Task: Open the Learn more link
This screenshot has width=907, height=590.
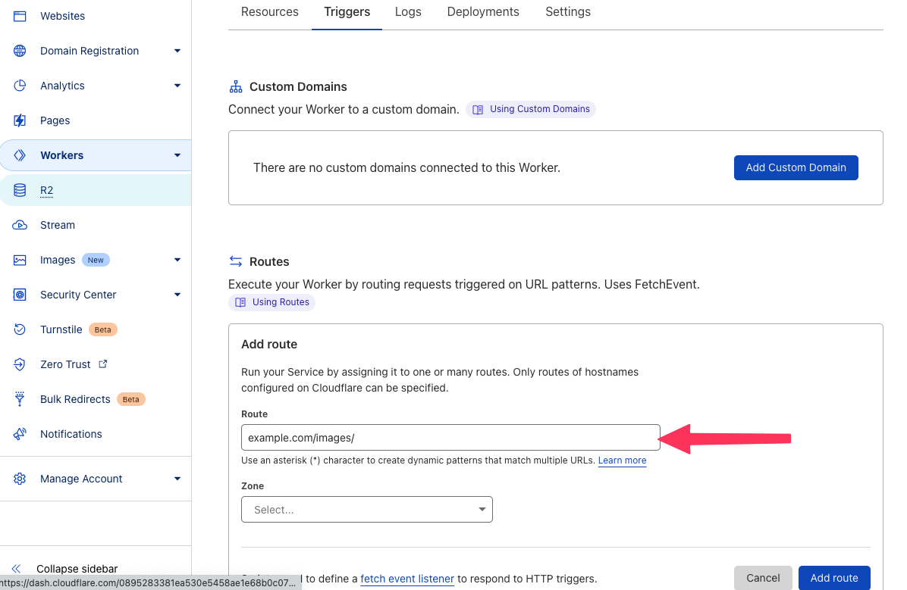Action: 622,460
